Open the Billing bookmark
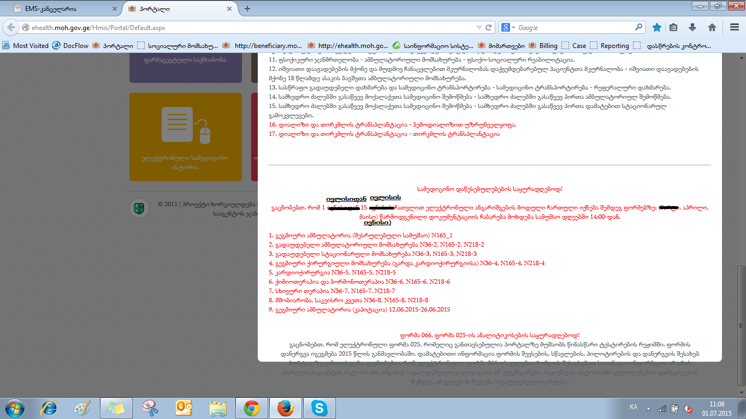This screenshot has width=746, height=419. pyautogui.click(x=543, y=46)
